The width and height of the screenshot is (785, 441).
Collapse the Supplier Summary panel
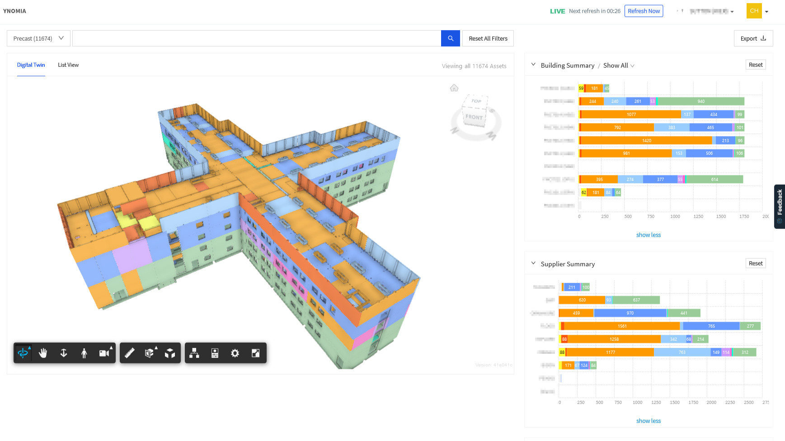(533, 263)
